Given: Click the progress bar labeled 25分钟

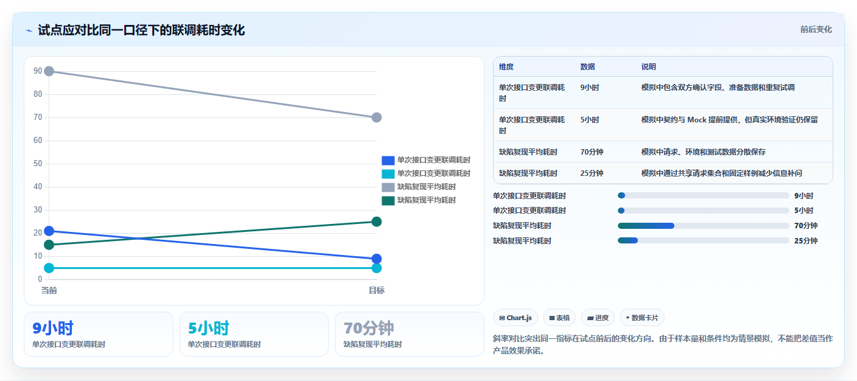Looking at the screenshot, I should pos(704,240).
